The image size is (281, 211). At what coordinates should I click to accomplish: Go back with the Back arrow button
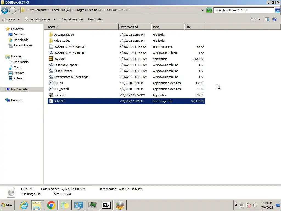click(5, 10)
